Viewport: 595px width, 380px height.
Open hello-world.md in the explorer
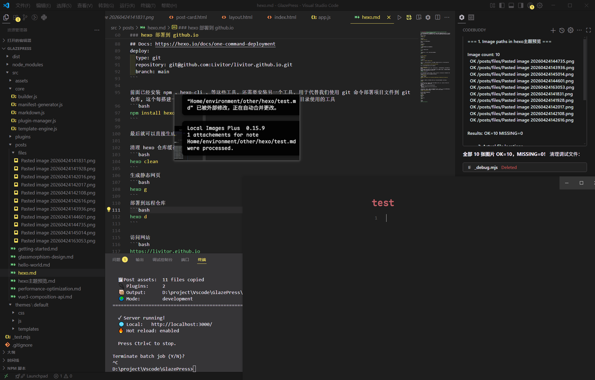click(x=34, y=265)
